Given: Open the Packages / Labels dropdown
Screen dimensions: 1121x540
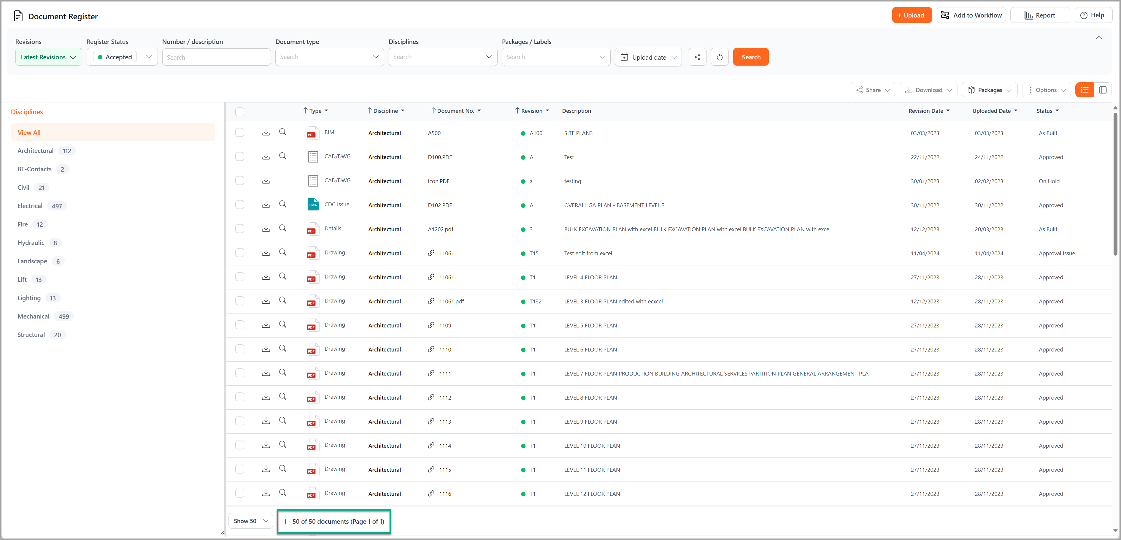Looking at the screenshot, I should [556, 57].
